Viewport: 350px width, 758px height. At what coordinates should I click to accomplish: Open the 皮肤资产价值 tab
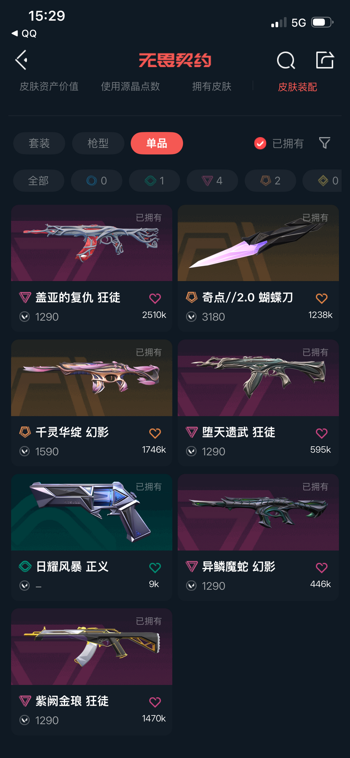[49, 86]
